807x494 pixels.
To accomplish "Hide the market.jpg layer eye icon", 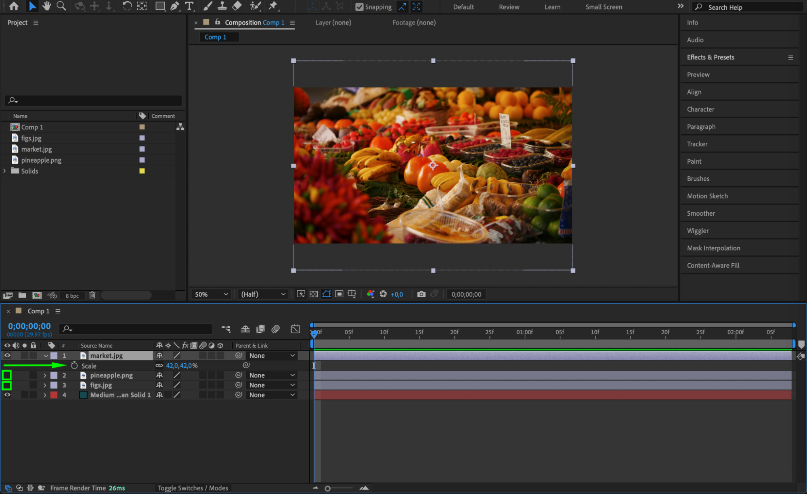I will [x=7, y=355].
